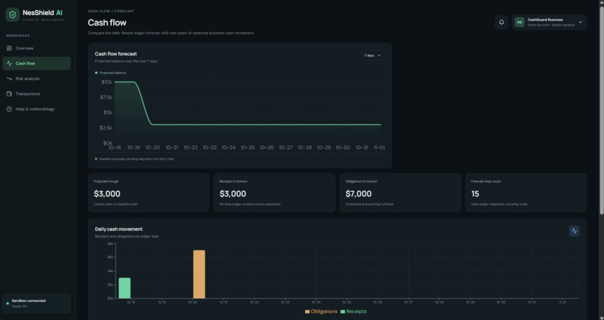Viewport: 604px width, 320px height.
Task: Click the Overview grid icon
Action: pyautogui.click(x=9, y=48)
